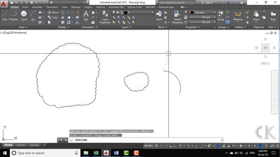Click the Undo arrow in quick access toolbar
The height and width of the screenshot is (157, 280).
coord(37,3)
